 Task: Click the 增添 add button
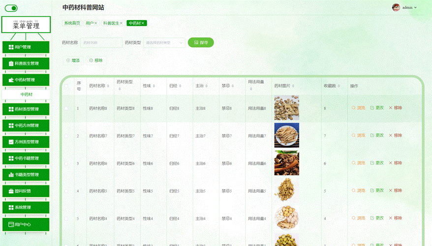(x=73, y=60)
